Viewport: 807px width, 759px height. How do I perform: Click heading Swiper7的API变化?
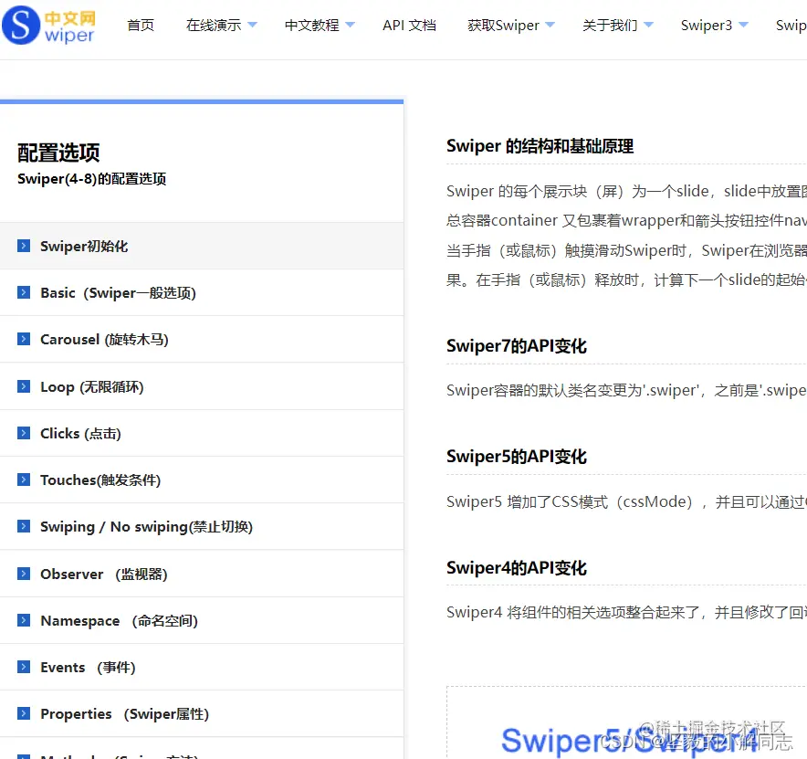coord(516,346)
